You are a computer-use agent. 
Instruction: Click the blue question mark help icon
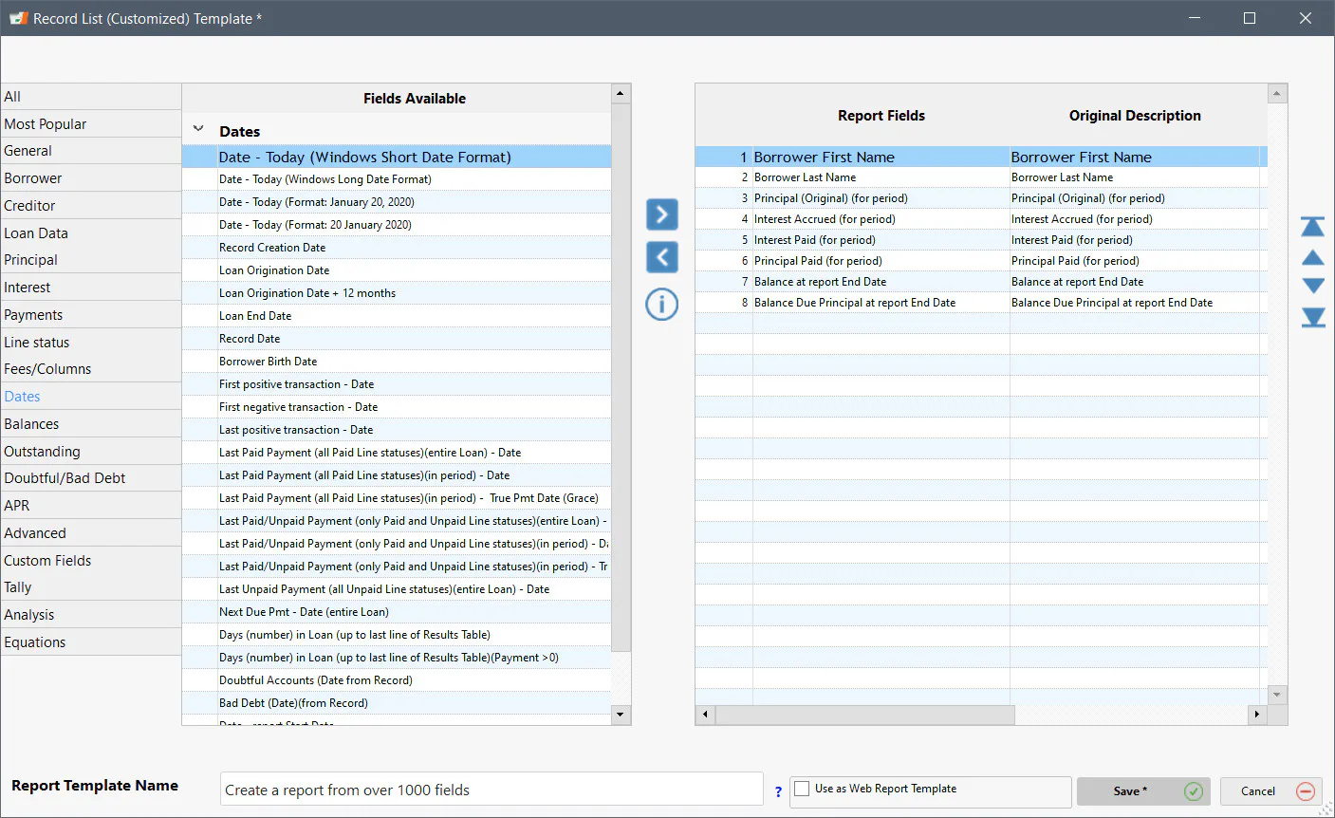(778, 791)
